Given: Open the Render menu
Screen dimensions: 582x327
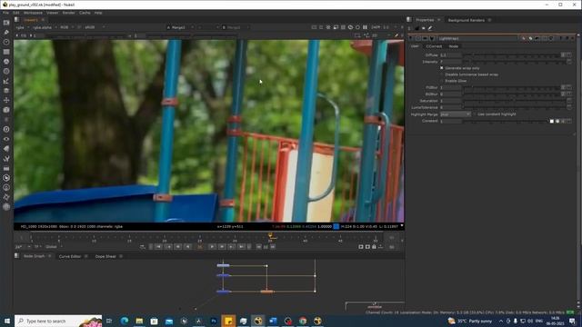Looking at the screenshot, I should pyautogui.click(x=69, y=13).
